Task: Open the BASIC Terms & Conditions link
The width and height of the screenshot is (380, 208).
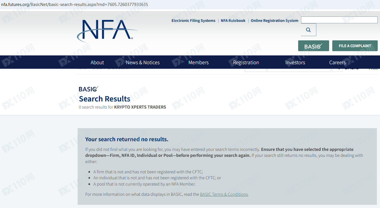Action: tap(224, 194)
